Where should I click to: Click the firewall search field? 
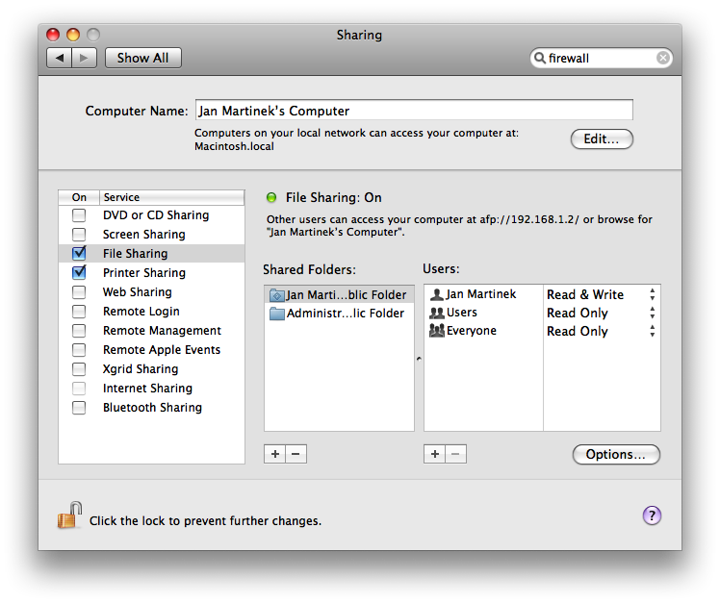click(x=601, y=58)
